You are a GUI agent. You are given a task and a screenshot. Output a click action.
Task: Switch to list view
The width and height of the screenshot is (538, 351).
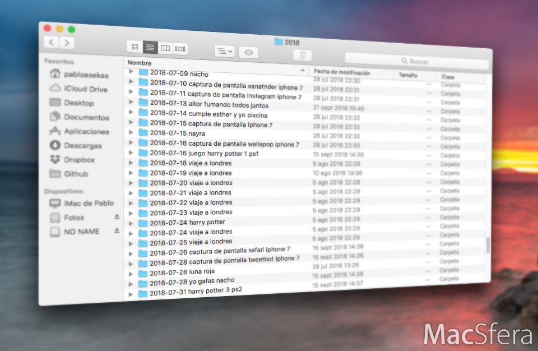click(x=150, y=48)
